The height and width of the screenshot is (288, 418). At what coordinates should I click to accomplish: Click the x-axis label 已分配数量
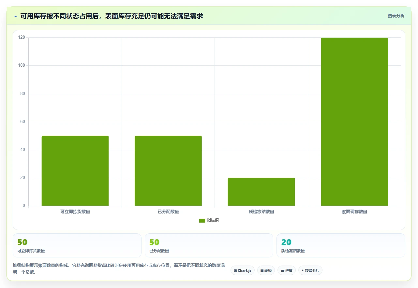[168, 212]
